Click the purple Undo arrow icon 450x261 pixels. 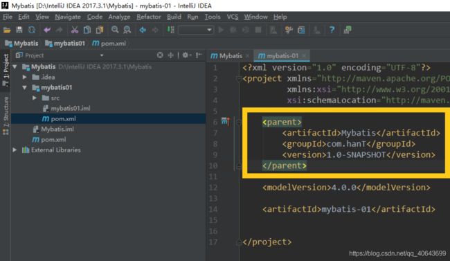[x=47, y=30]
